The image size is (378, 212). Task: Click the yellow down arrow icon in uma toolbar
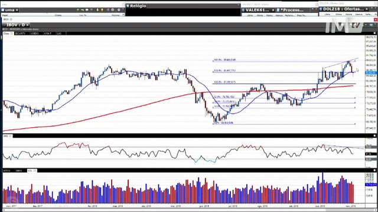click(x=97, y=10)
